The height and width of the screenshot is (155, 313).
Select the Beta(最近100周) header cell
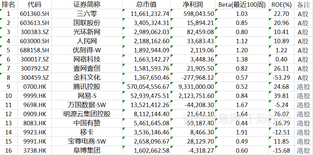coord(242,5)
